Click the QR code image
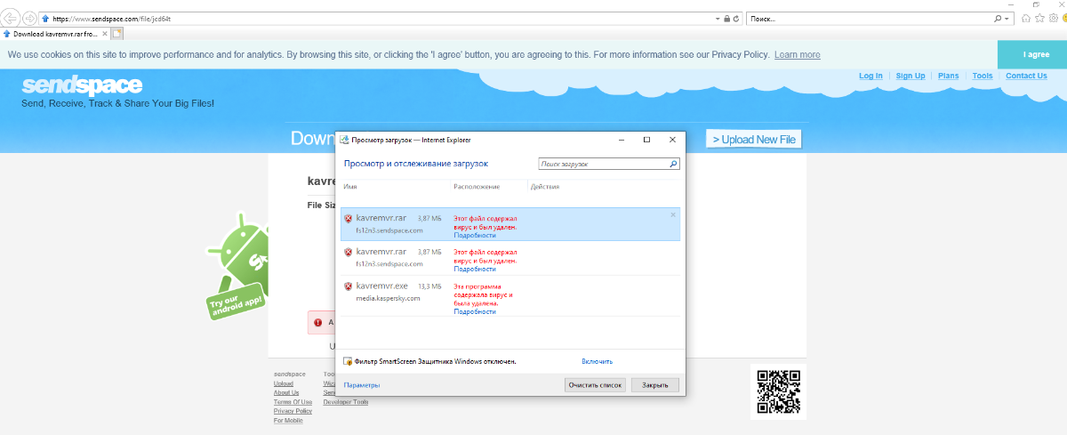 pos(779,391)
